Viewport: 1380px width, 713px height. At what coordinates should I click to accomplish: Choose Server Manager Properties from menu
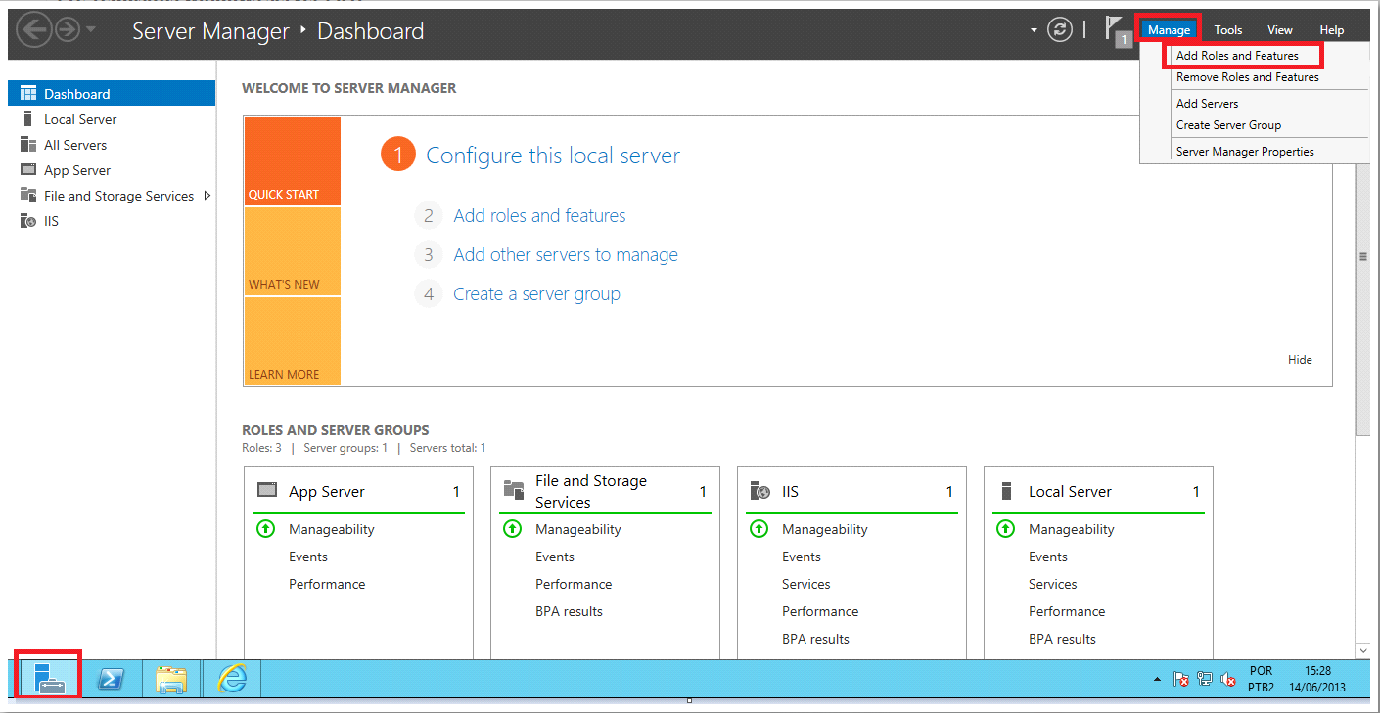click(x=1245, y=152)
